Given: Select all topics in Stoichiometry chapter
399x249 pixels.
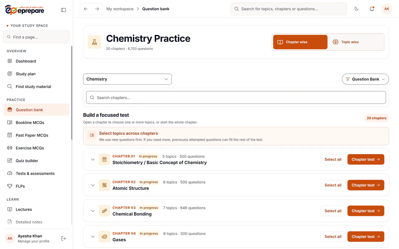Looking at the screenshot, I should (333, 159).
